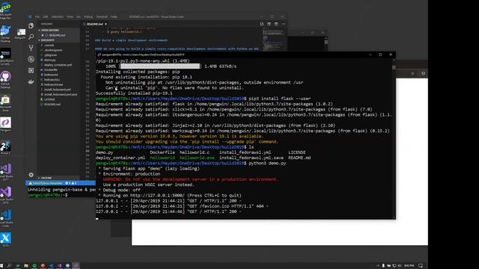Click the bookmark star in the browser window

[x=412, y=73]
